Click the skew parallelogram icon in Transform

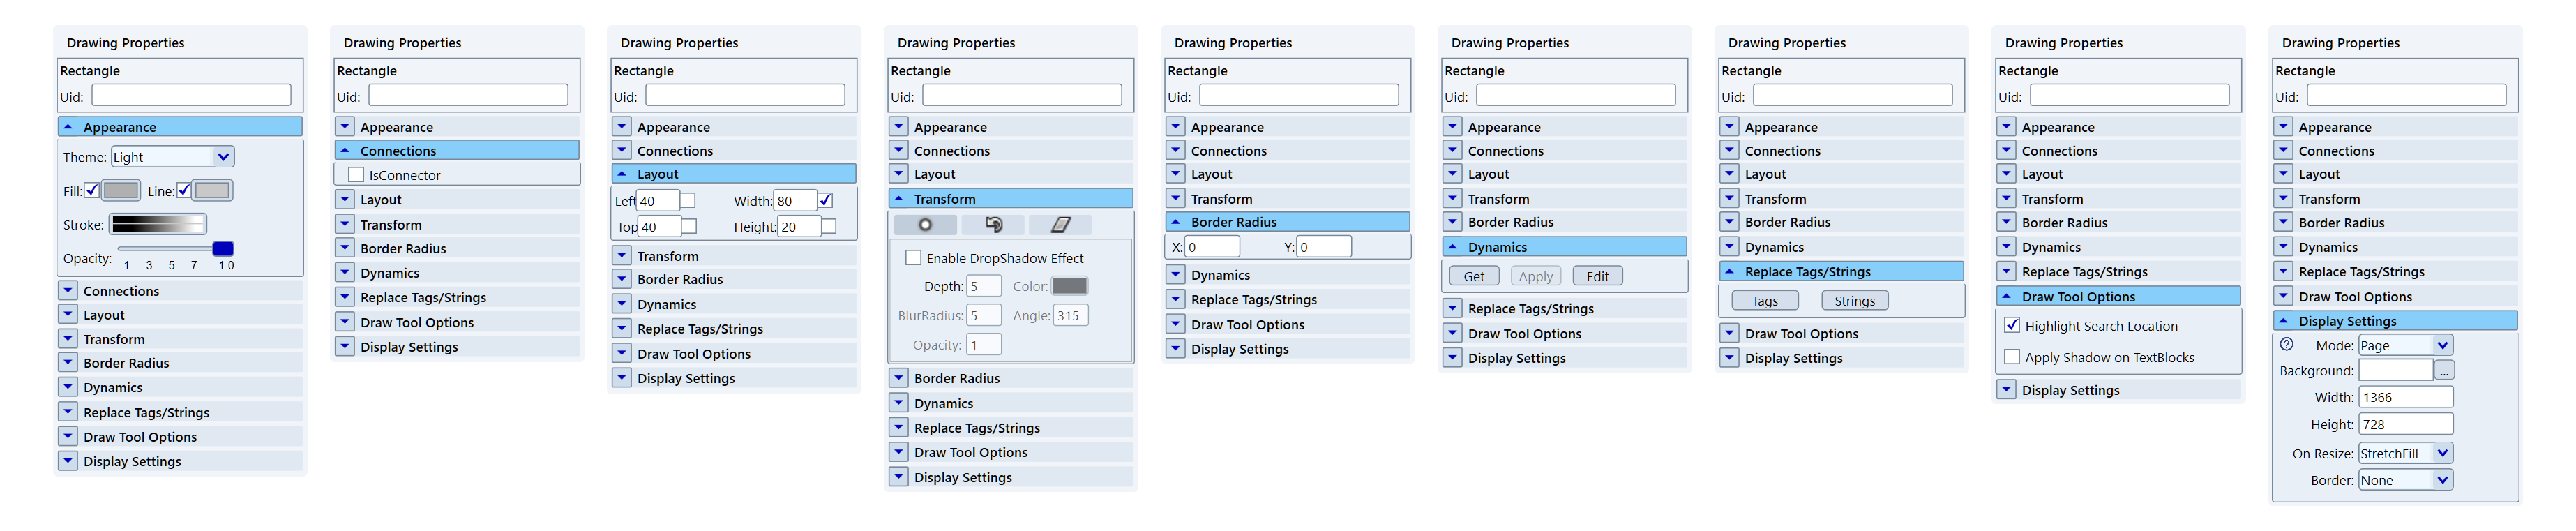tap(1061, 225)
